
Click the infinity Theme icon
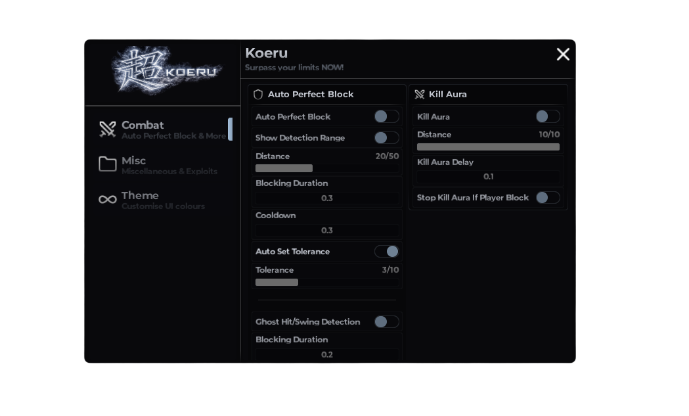click(107, 200)
